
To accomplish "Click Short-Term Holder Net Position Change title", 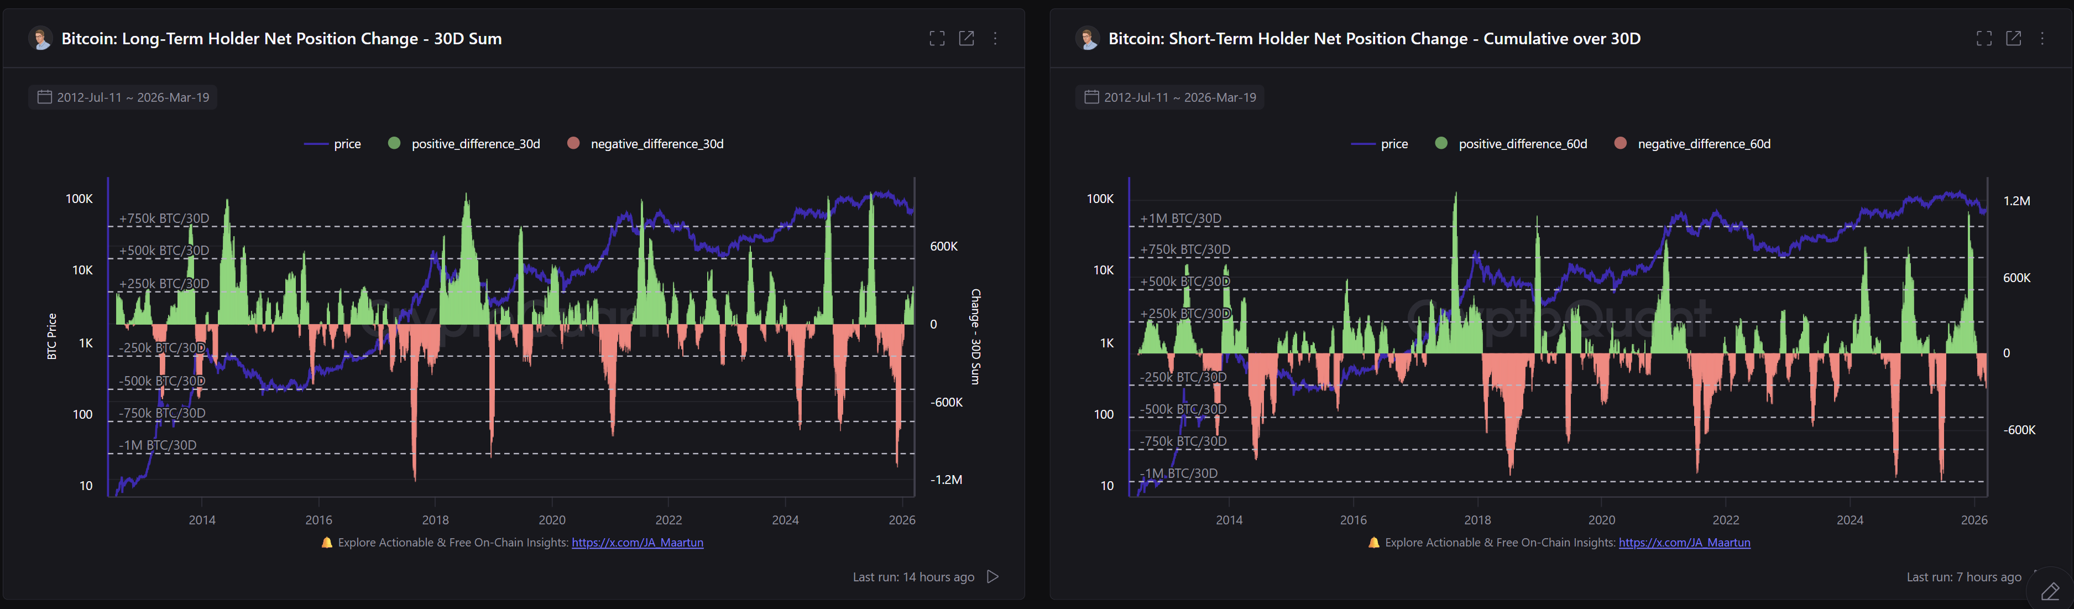I will [1373, 39].
